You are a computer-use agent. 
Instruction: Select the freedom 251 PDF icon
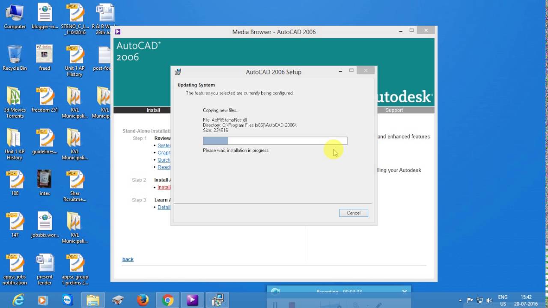(x=45, y=100)
